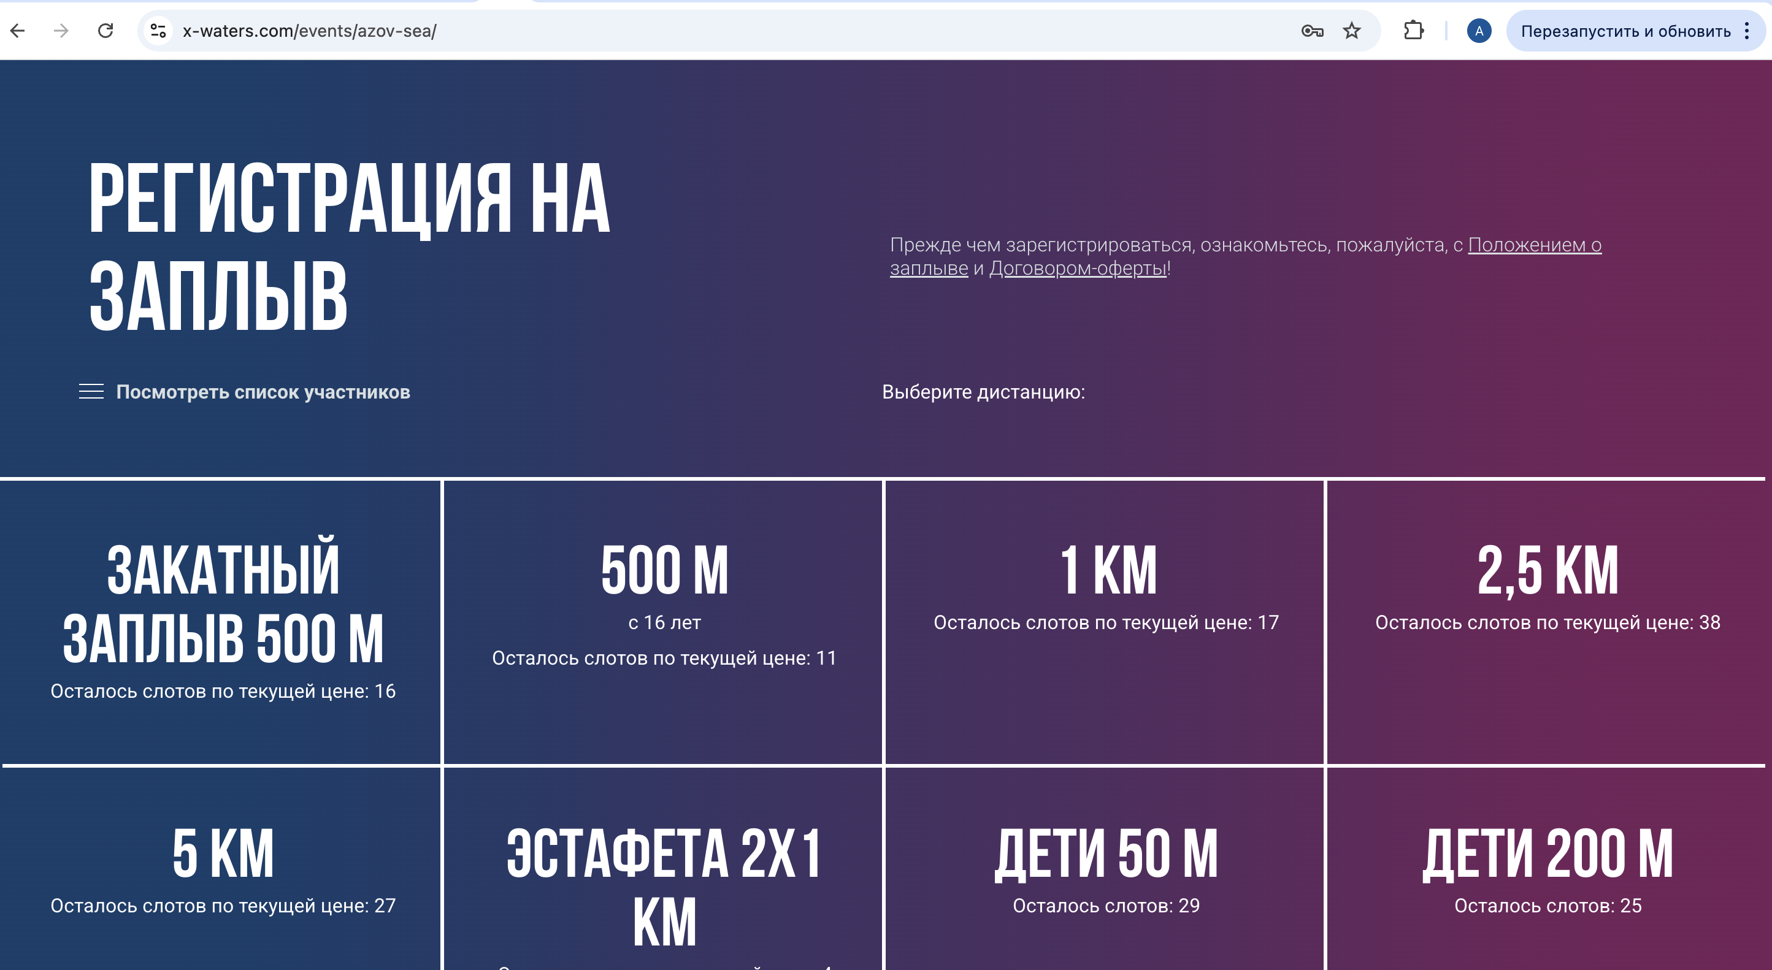
Task: Open Посмотреть список участников link
Action: click(263, 392)
